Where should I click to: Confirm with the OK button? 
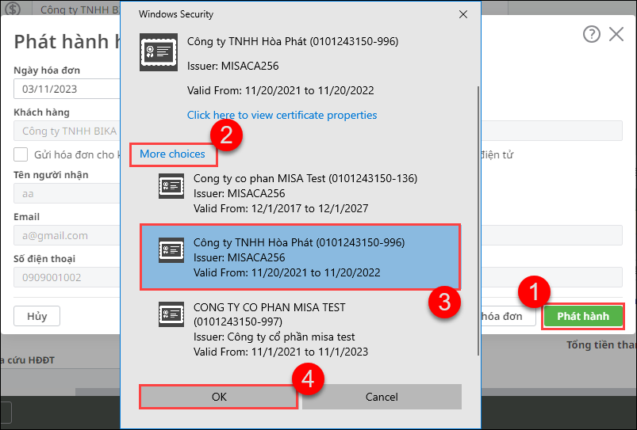pos(219,397)
